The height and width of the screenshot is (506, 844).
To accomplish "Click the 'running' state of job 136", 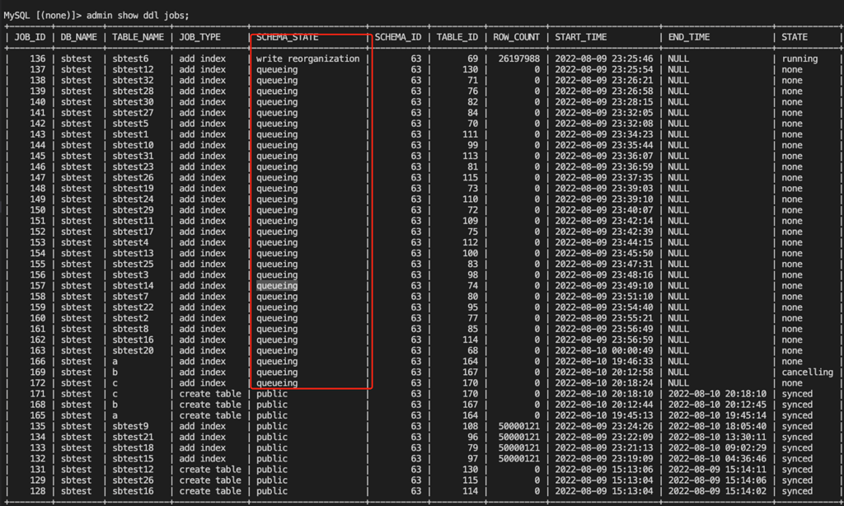I will 799,59.
